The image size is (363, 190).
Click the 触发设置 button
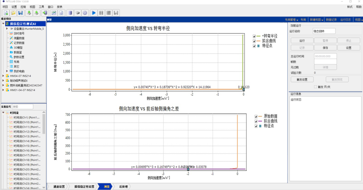[x=302, y=80]
